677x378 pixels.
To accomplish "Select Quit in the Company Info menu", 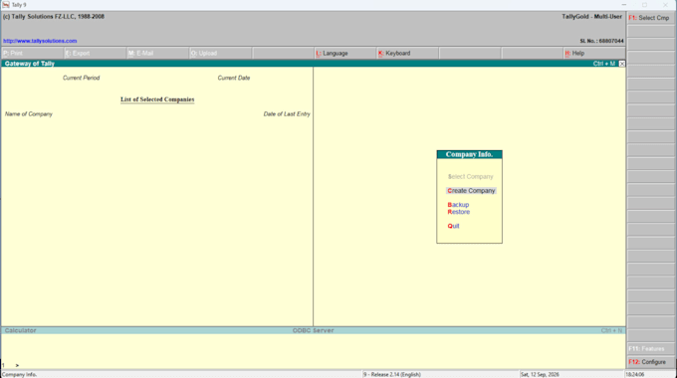I will 453,226.
